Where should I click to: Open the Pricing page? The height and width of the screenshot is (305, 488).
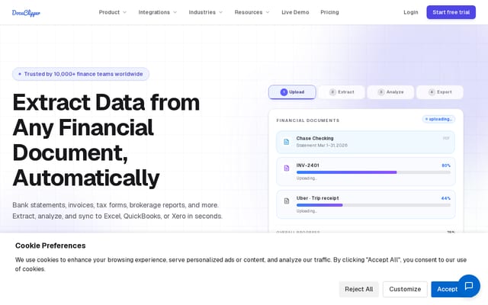(329, 12)
